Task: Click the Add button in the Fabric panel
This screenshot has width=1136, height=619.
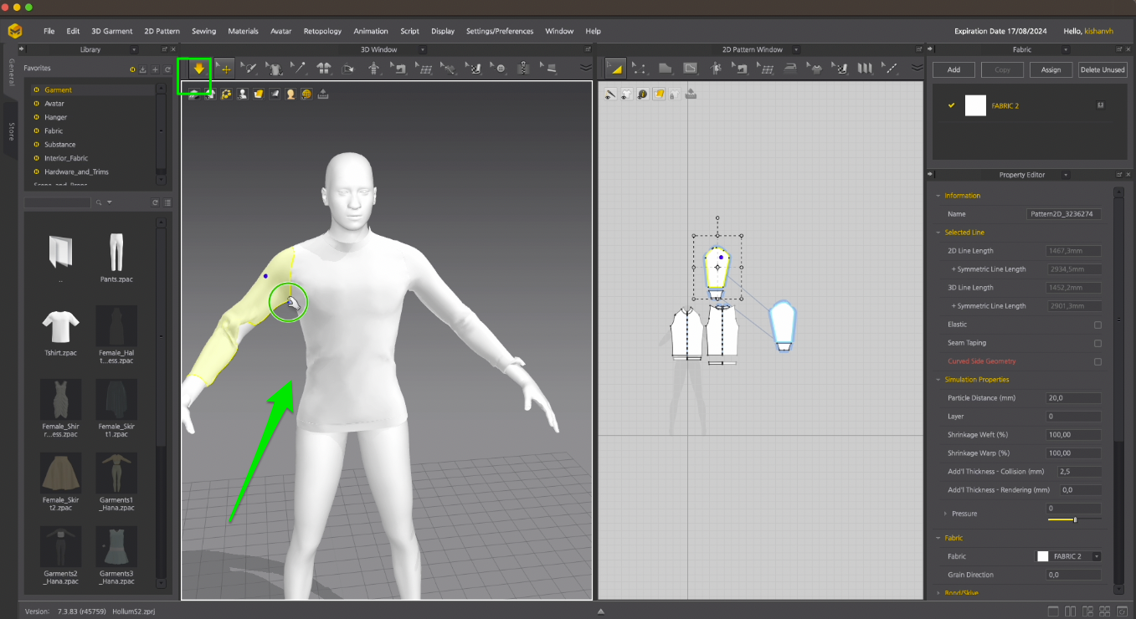Action: pos(954,70)
